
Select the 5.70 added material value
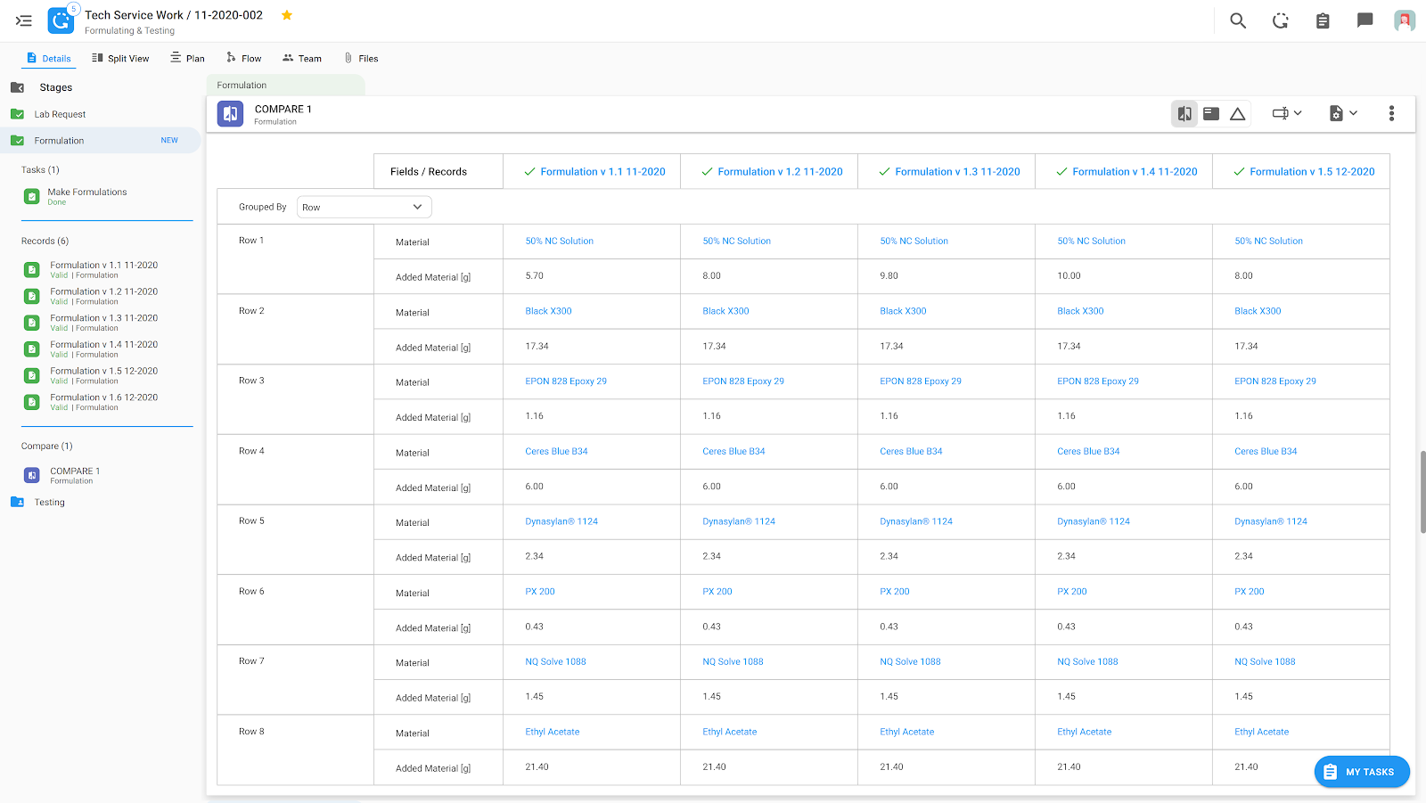(534, 276)
